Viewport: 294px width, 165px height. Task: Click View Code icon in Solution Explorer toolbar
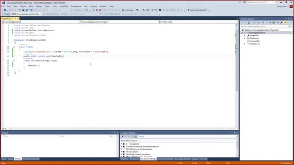point(278,22)
